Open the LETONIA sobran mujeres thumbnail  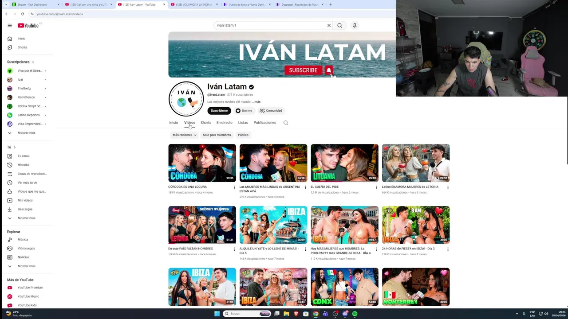[202, 225]
